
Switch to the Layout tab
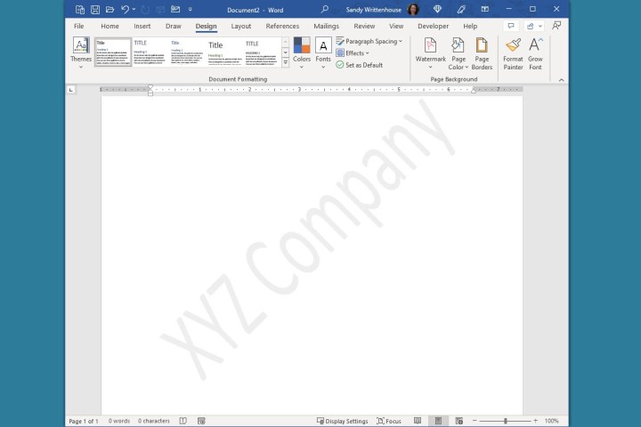coord(240,27)
